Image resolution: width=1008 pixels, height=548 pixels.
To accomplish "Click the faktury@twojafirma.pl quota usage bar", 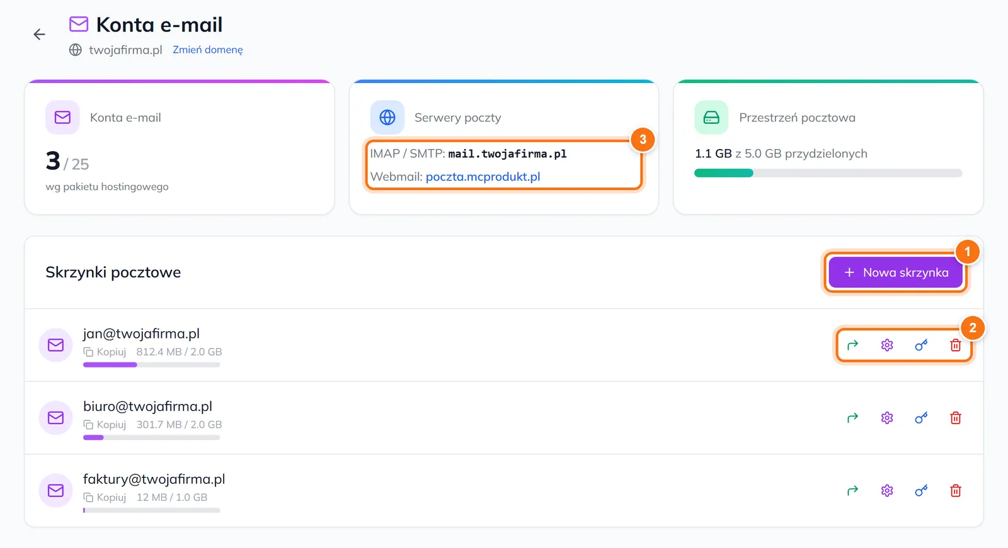I will point(152,510).
